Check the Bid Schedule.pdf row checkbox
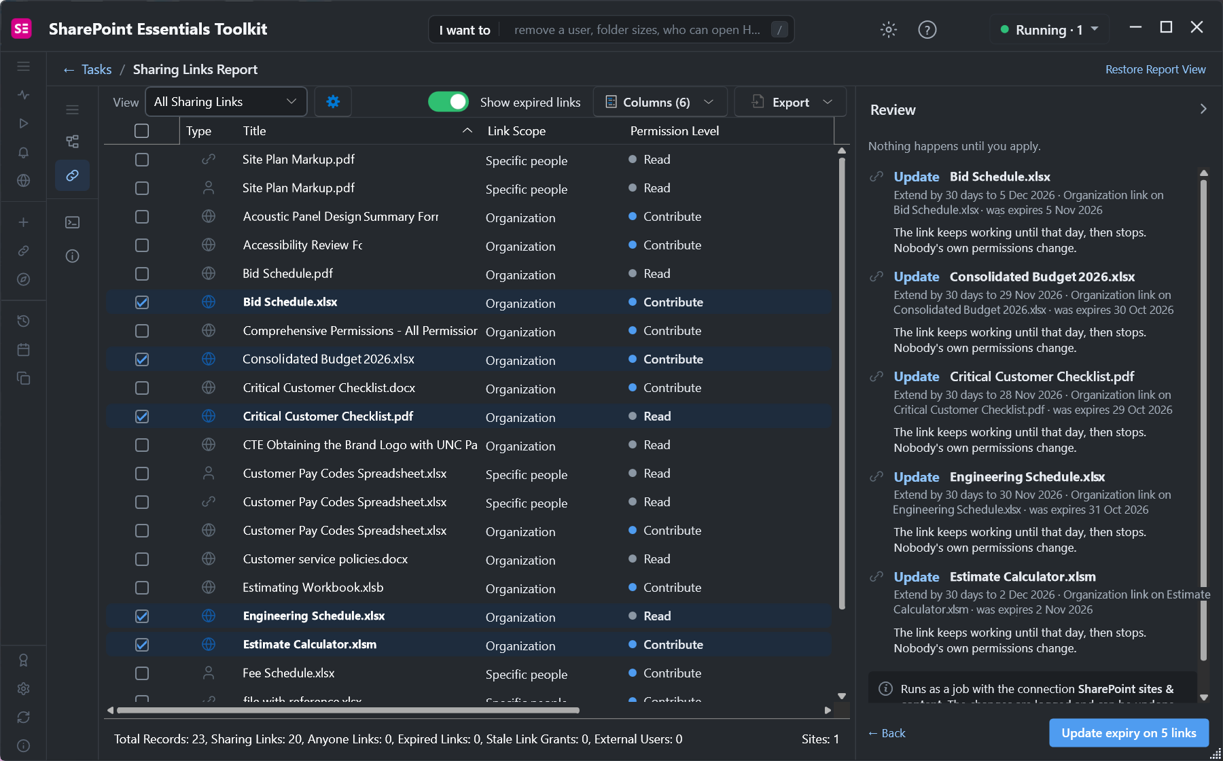This screenshot has height=761, width=1223. click(x=141, y=273)
